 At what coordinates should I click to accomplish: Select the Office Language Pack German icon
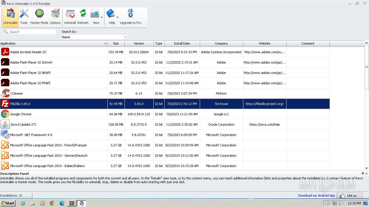coord(5,156)
